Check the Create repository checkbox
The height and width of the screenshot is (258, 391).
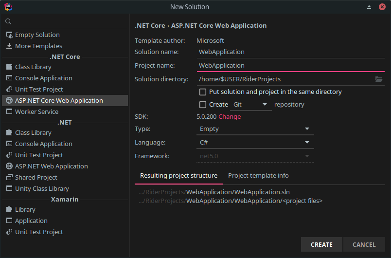tap(203, 105)
